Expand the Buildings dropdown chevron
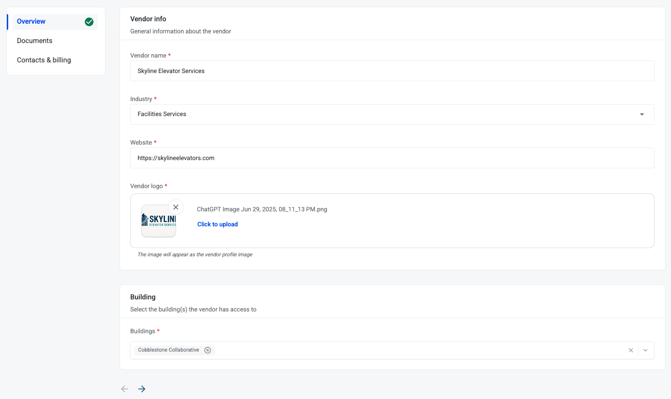Screen dimensions: 671x399 click(x=645, y=350)
